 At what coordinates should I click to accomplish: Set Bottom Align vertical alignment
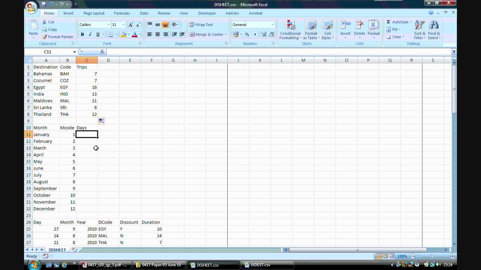pyautogui.click(x=165, y=25)
